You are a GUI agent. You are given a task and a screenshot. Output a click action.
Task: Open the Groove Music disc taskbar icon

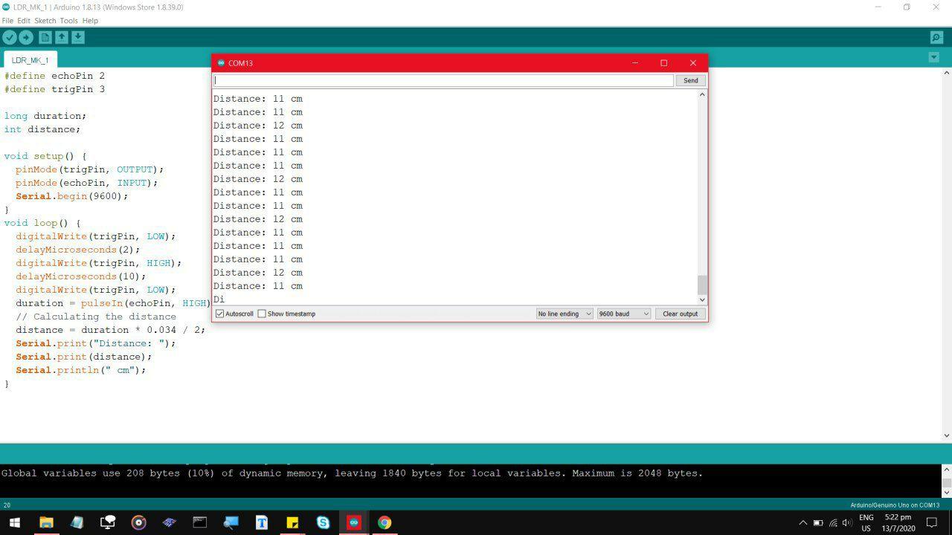tap(138, 522)
